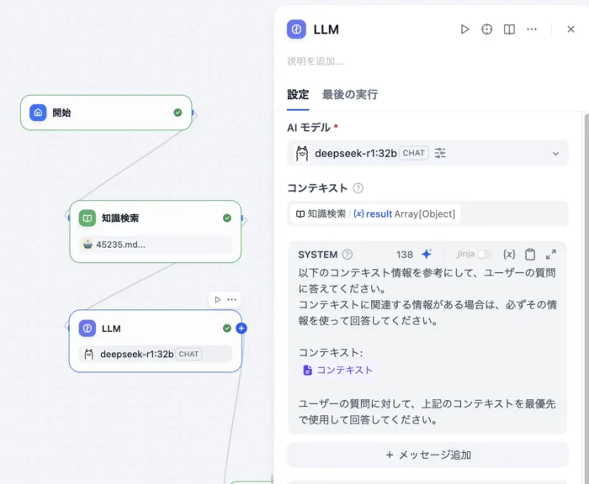The width and height of the screenshot is (589, 484).
Task: Select the 知識検索 node on canvas
Action: click(x=155, y=218)
